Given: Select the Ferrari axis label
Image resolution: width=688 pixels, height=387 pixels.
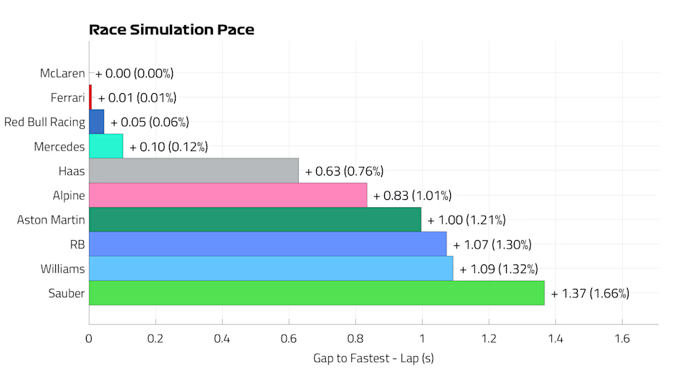Looking at the screenshot, I should click(x=67, y=97).
